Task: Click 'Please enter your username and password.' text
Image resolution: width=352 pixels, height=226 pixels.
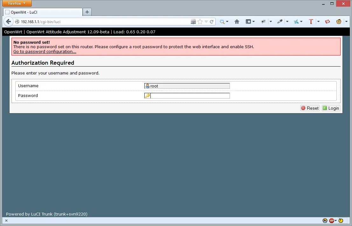Action: point(55,73)
